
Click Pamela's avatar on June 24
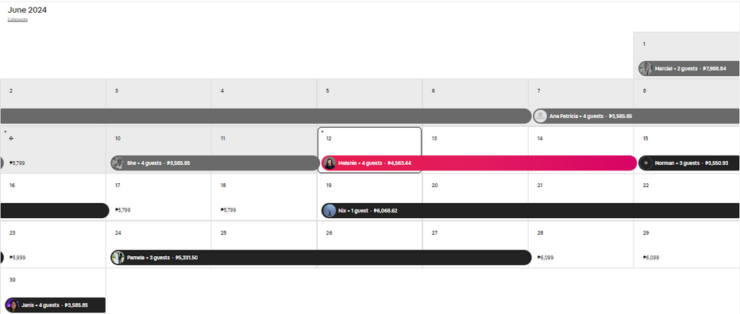[118, 258]
